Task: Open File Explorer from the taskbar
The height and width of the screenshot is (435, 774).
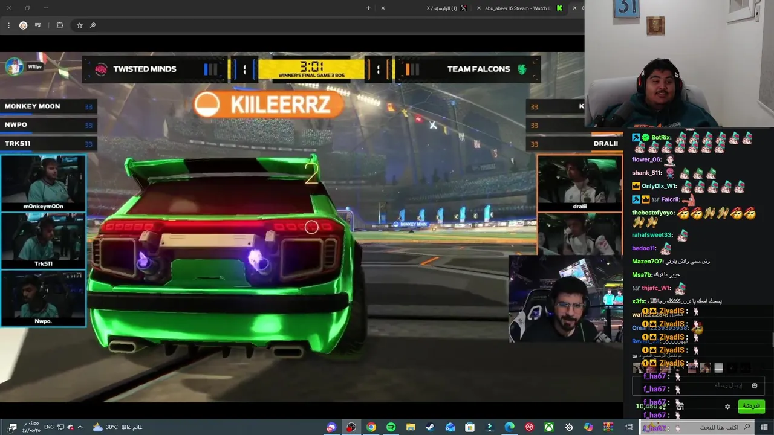Action: pyautogui.click(x=411, y=427)
